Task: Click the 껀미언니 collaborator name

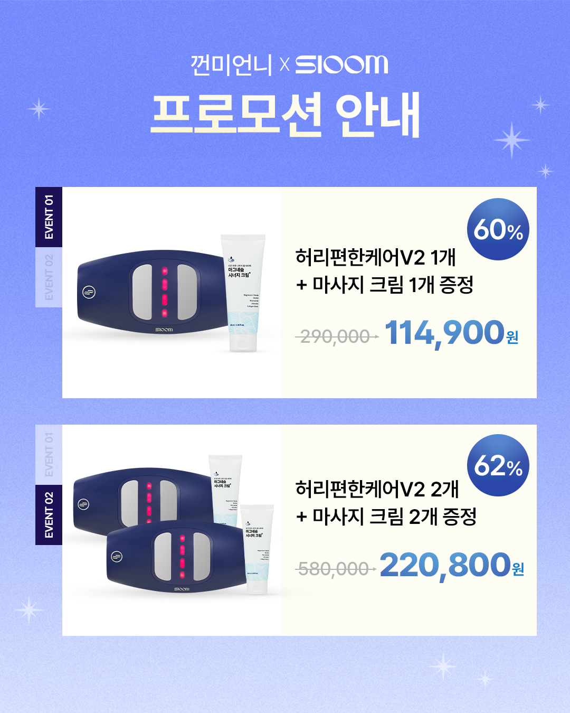Action: point(231,65)
